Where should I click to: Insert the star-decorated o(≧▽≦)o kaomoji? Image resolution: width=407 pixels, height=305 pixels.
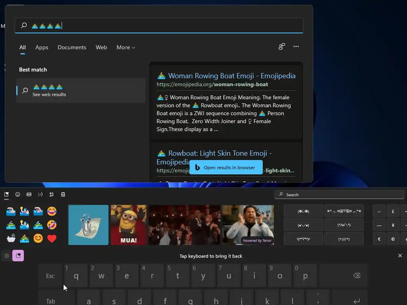click(344, 211)
